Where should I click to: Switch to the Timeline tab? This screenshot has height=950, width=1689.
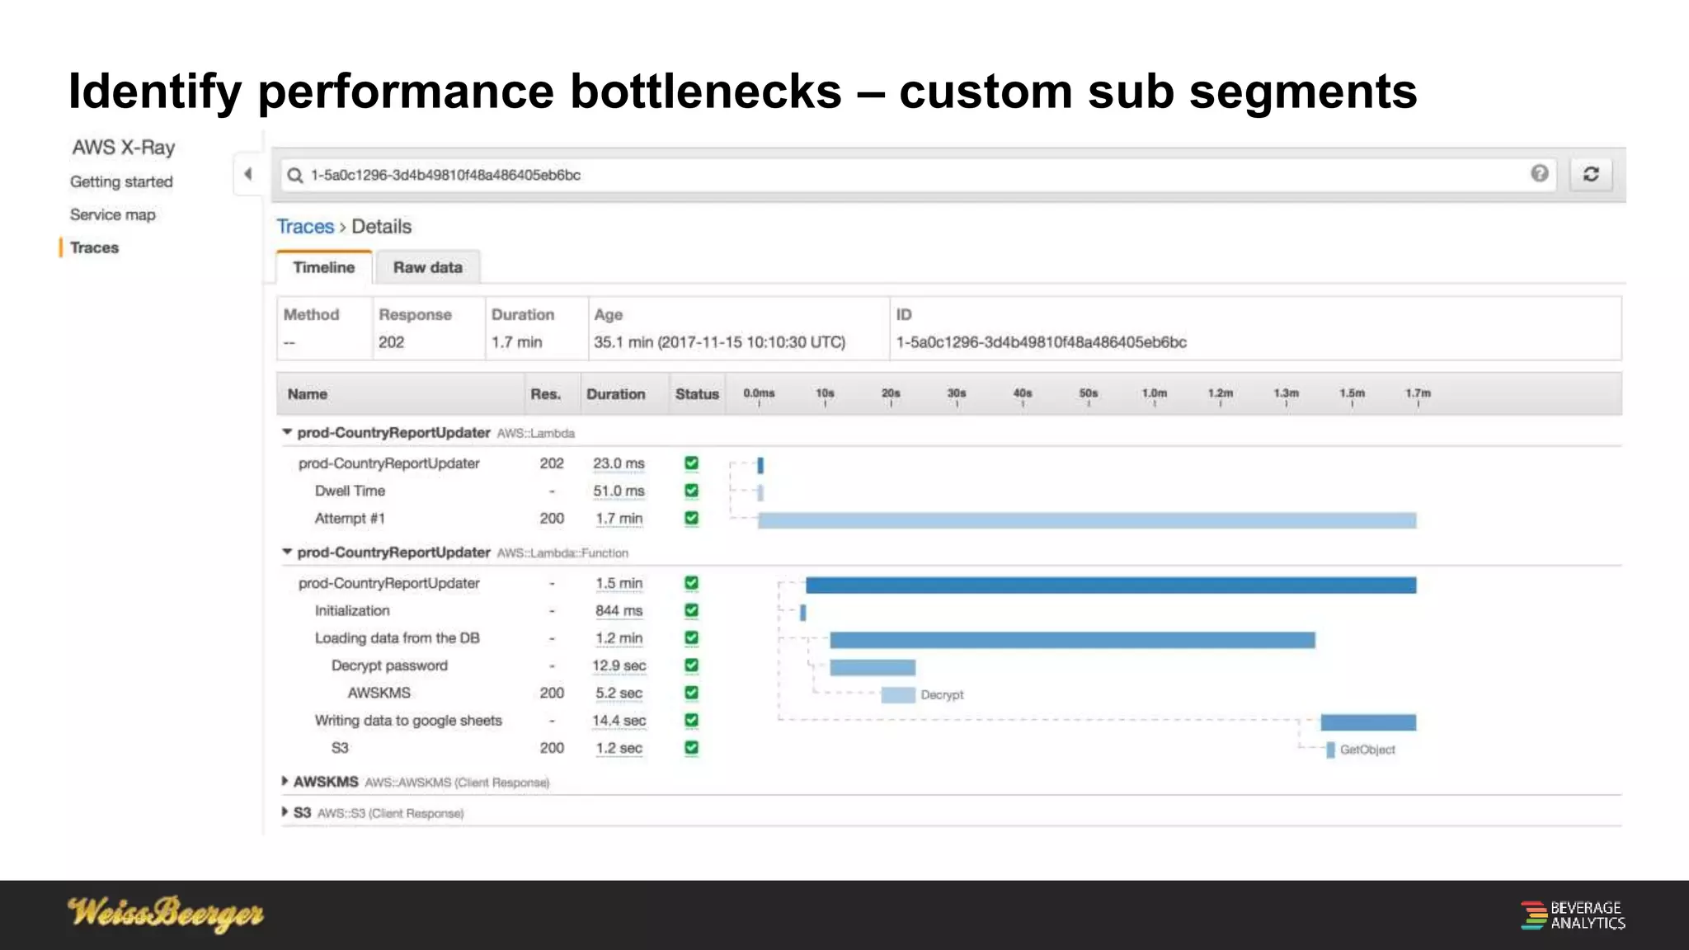pos(324,267)
